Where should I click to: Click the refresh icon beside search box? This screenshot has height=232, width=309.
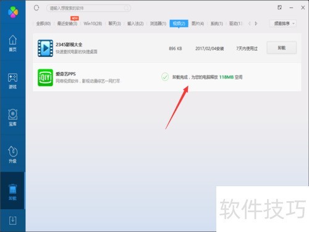point(36,8)
